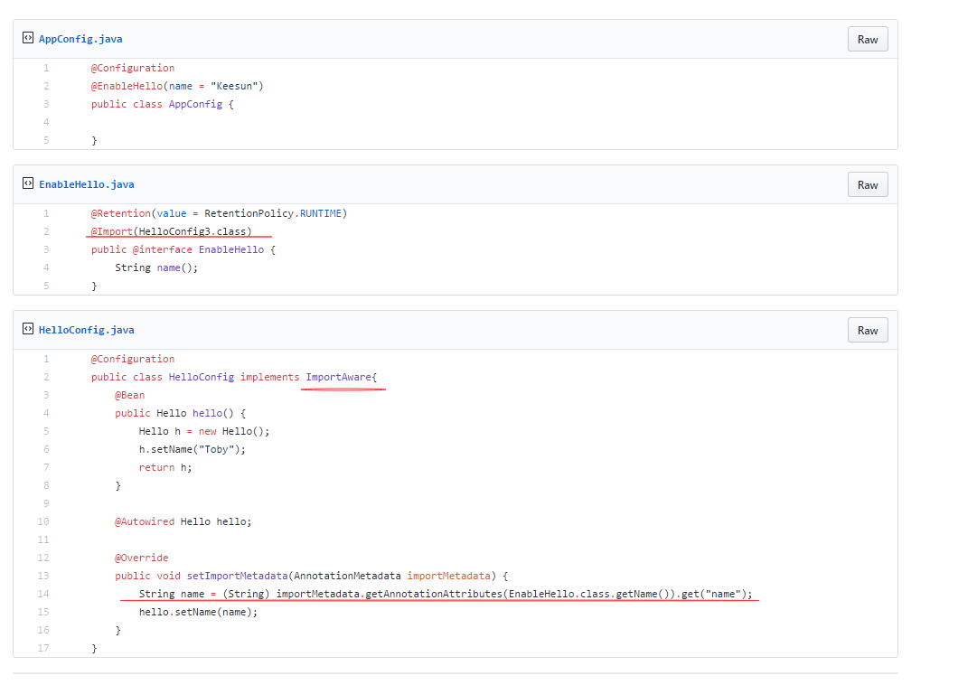This screenshot has width=977, height=685.
Task: View raw content of AppConfig.java
Action: coord(868,40)
